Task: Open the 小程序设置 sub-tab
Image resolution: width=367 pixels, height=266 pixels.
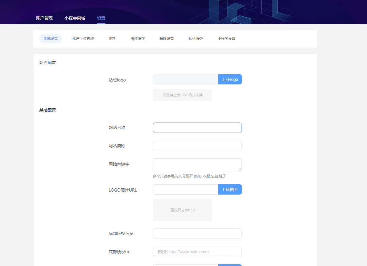Action: [226, 39]
